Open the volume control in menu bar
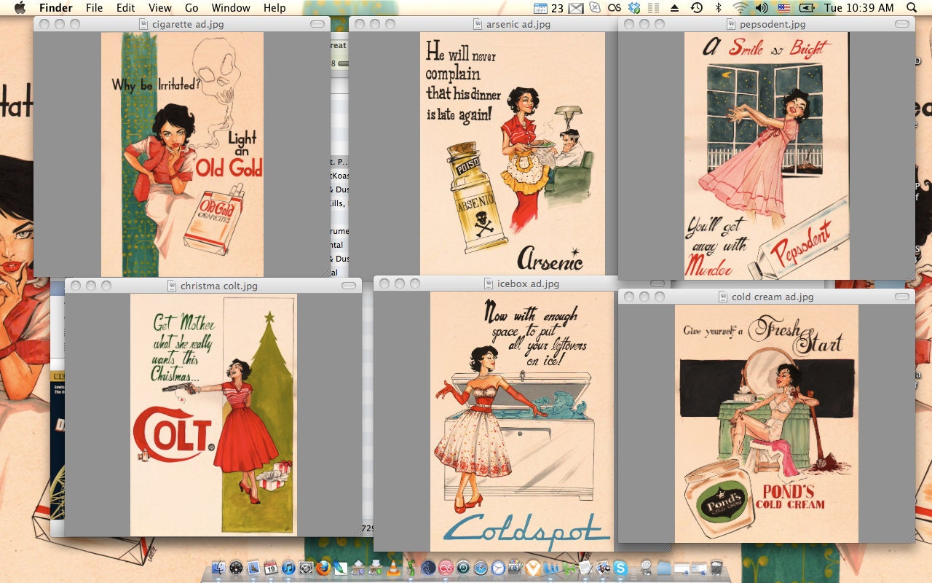This screenshot has width=932, height=583. click(762, 8)
